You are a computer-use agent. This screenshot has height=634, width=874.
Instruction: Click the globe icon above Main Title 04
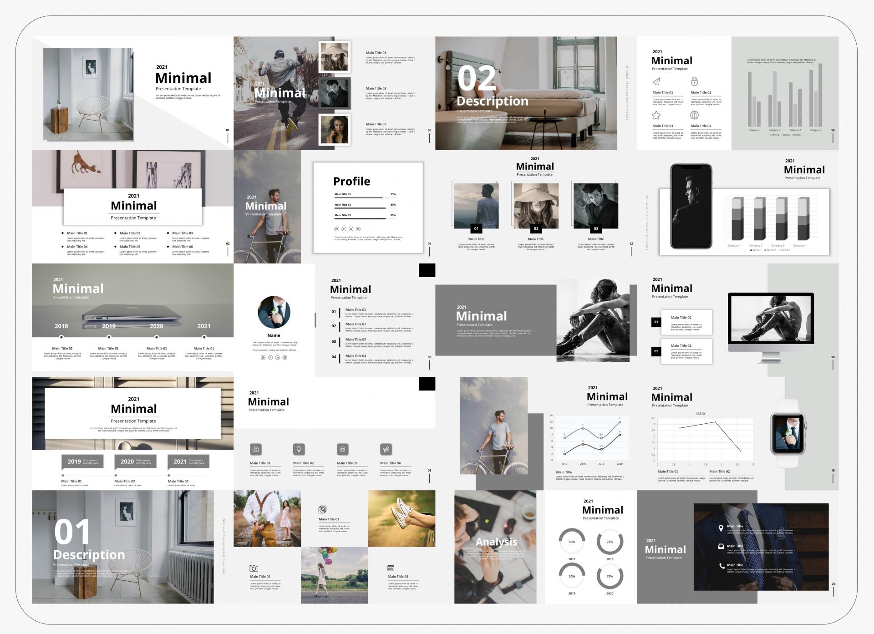(694, 115)
